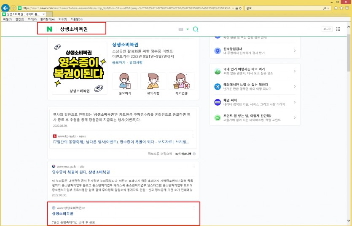352x226 pixels.
Task: Open the Naver apps grid menu
Action: [x=338, y=29]
